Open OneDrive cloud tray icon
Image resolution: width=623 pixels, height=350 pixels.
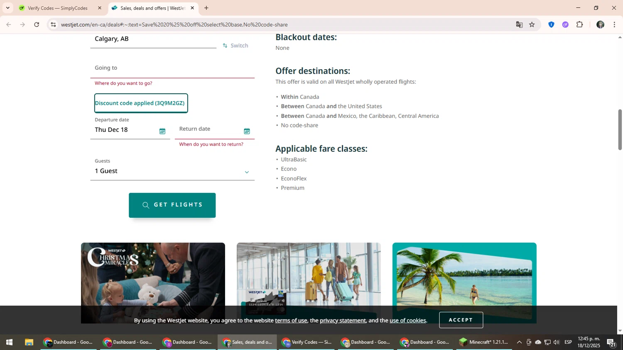538,342
